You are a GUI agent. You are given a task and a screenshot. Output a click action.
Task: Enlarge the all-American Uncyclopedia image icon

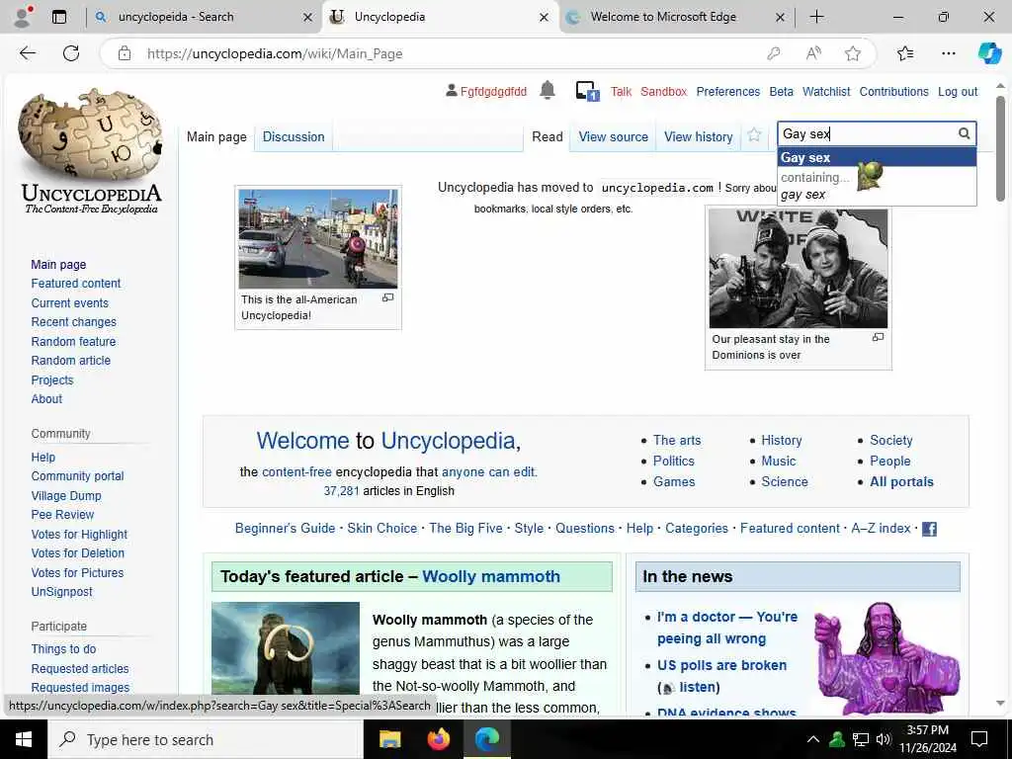click(387, 298)
